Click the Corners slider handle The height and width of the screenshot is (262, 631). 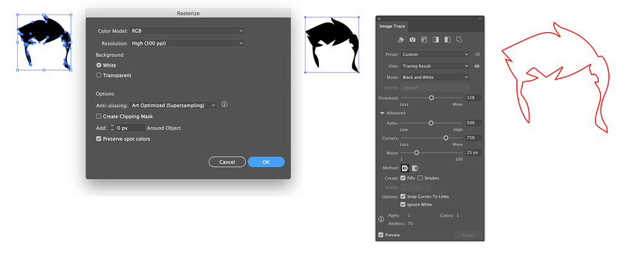(446, 138)
